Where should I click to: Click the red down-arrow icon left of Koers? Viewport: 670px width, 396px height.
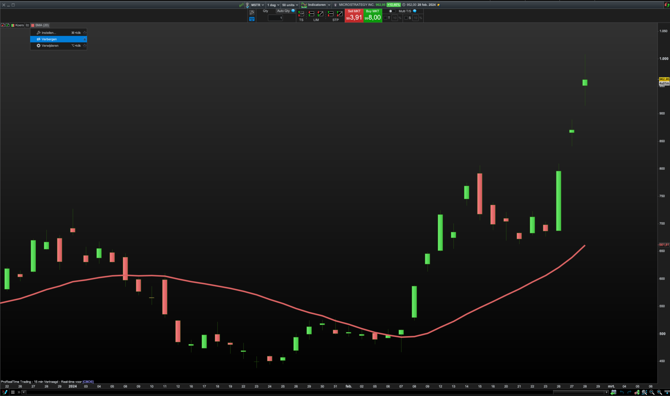pos(3,25)
